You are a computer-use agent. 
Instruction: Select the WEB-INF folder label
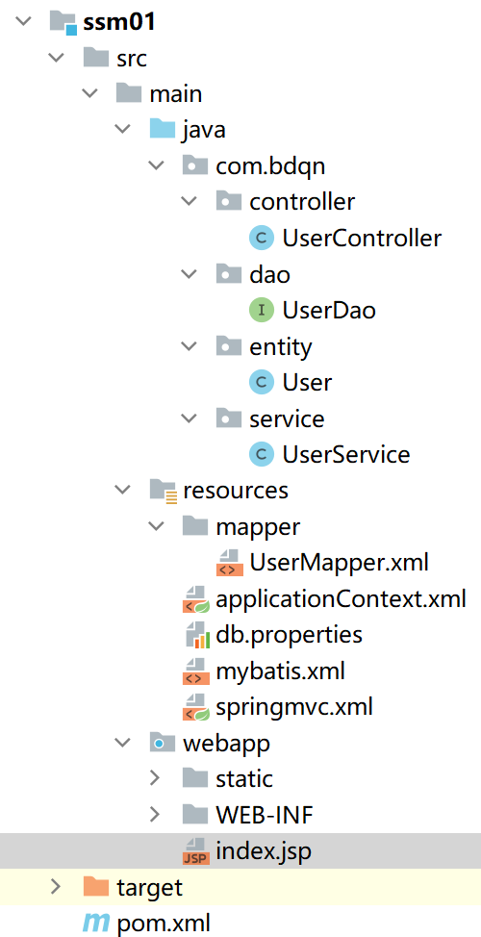click(265, 814)
